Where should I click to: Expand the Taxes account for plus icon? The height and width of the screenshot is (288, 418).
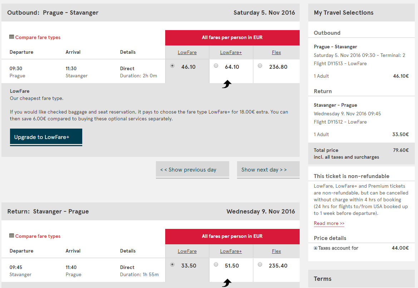tap(315, 248)
